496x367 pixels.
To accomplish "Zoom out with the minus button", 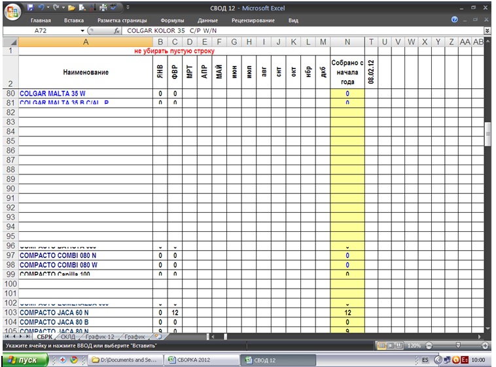I will (x=429, y=346).
